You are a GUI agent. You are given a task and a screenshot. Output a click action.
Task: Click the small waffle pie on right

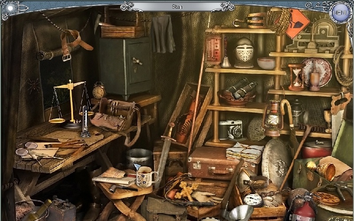coord(326,198)
